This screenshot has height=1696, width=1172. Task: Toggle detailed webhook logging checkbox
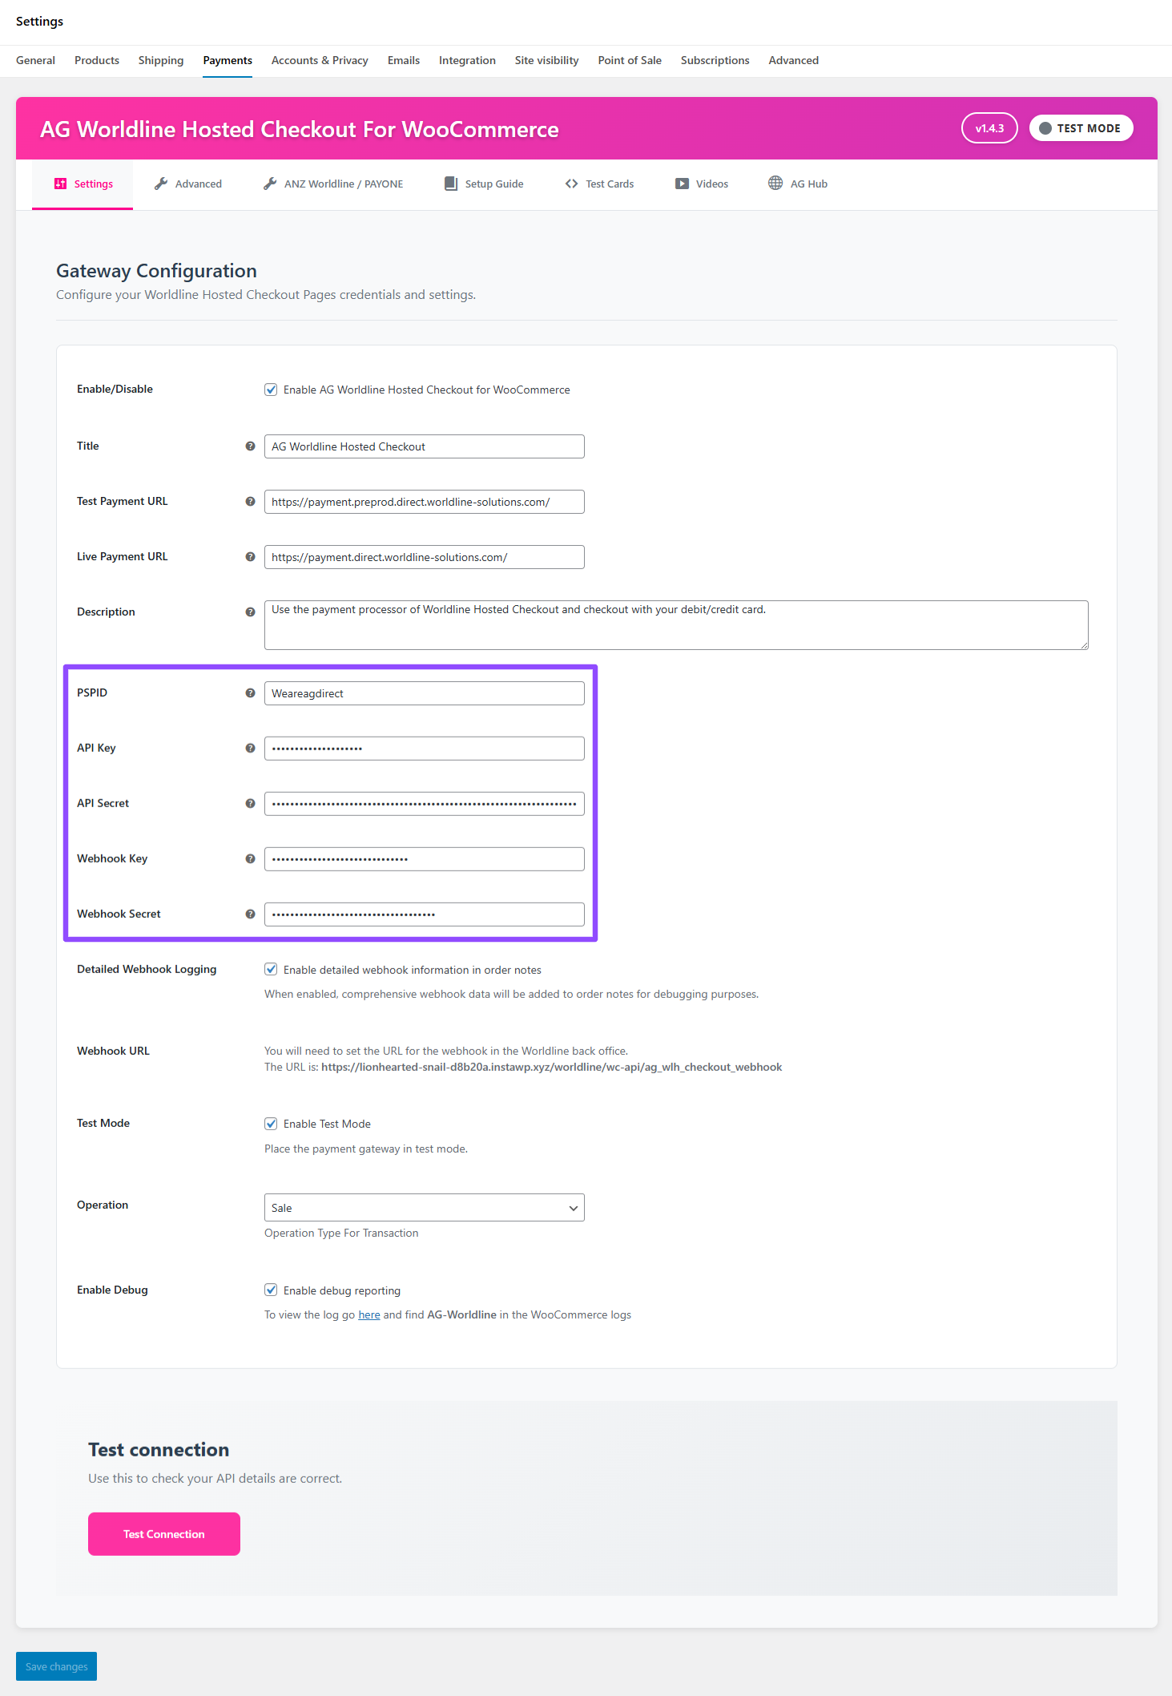point(271,970)
